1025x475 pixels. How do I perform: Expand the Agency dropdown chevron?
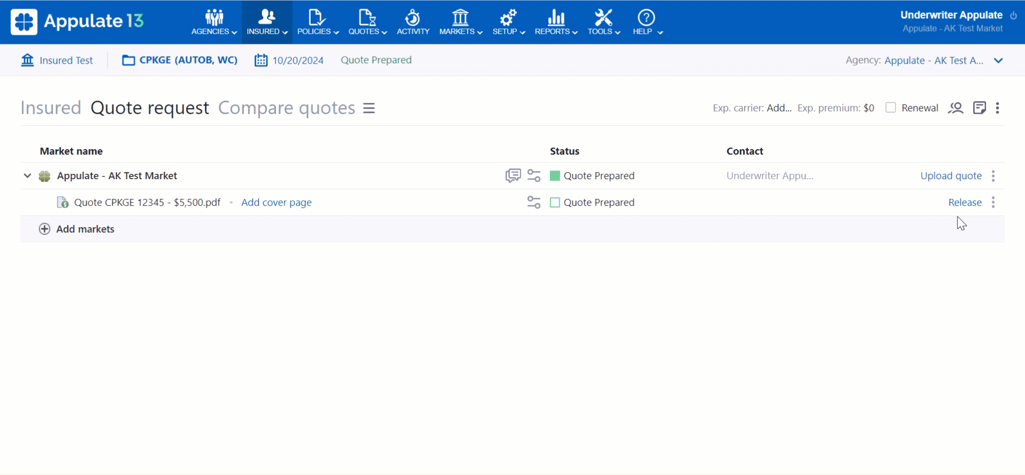click(998, 60)
